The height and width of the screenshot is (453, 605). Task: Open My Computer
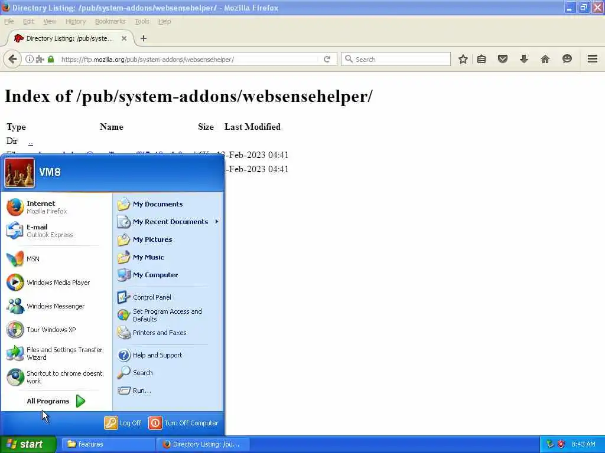pyautogui.click(x=168, y=275)
